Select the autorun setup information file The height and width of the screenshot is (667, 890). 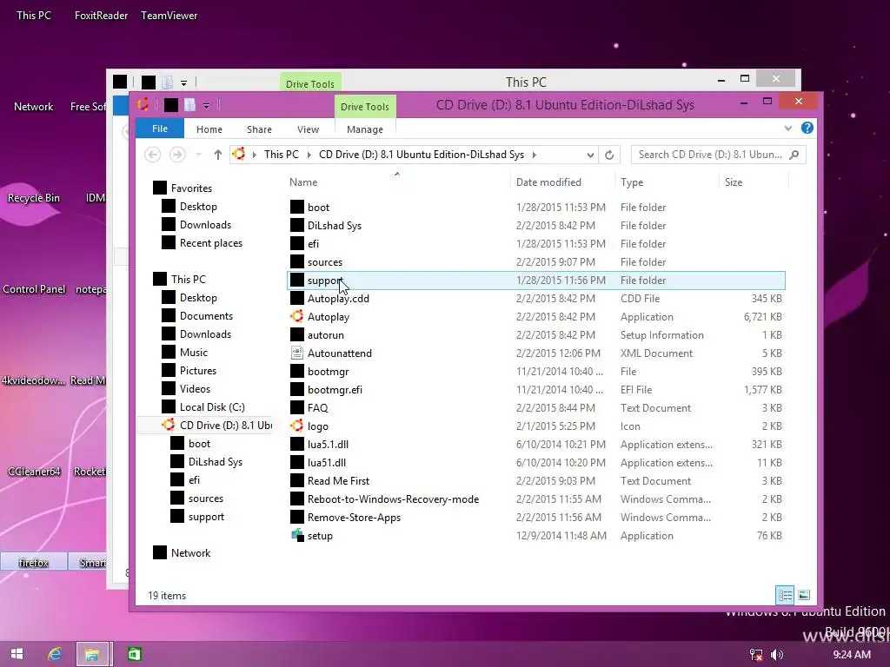pyautogui.click(x=326, y=334)
